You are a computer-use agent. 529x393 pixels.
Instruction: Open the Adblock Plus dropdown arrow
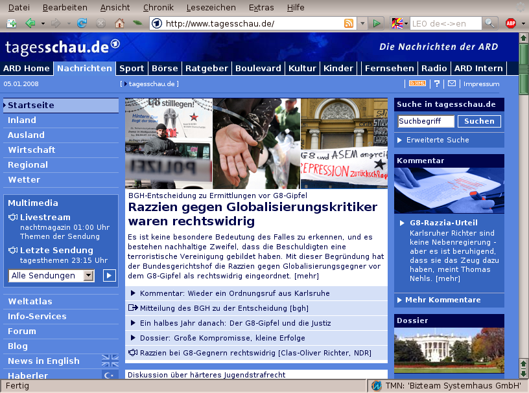click(523, 23)
